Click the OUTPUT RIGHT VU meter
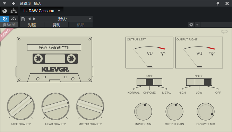Viewport: 232px width, 132px height. click(x=199, y=53)
